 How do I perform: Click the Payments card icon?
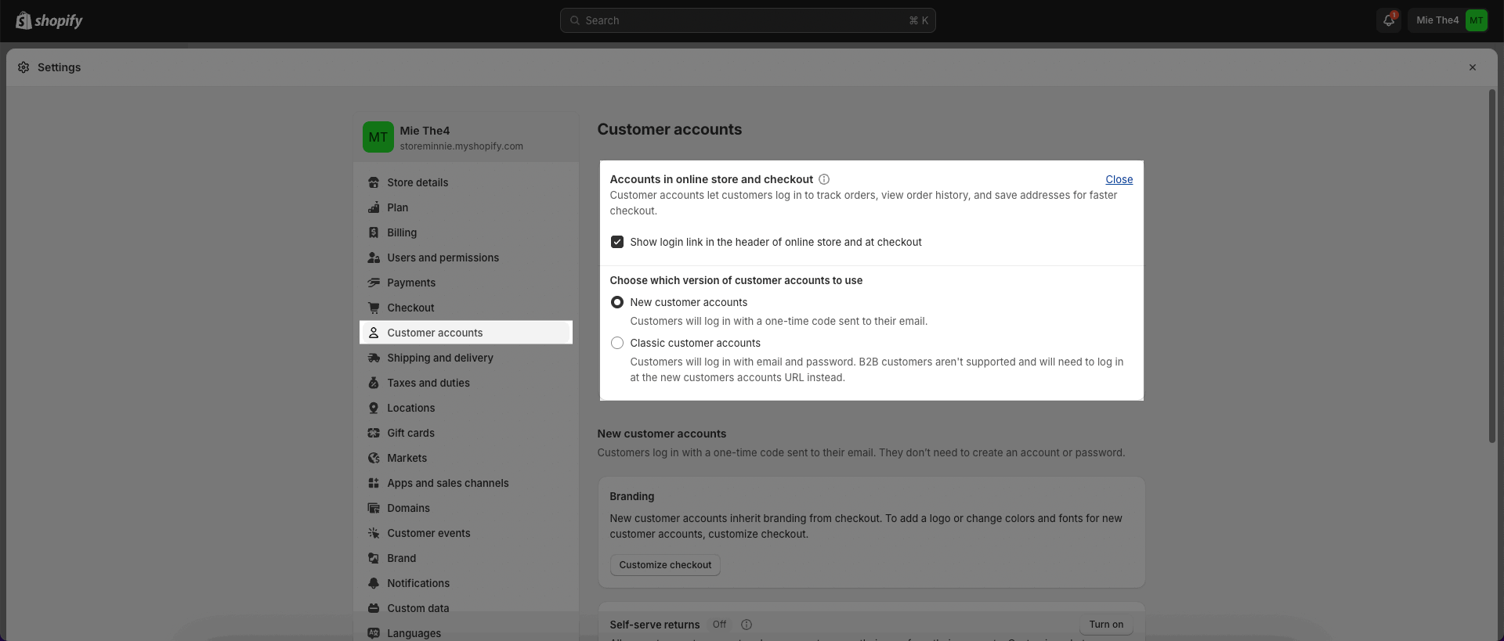point(374,283)
